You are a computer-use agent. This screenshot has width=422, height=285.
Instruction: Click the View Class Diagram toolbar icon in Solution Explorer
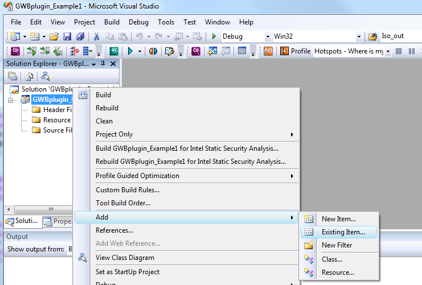coord(45,76)
